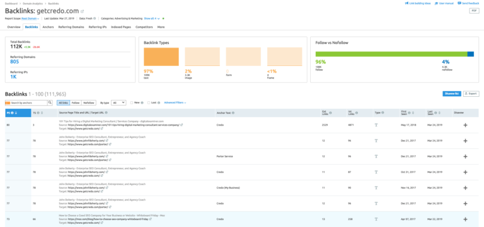The width and height of the screenshot is (484, 227).
Task: Select the Nofollow filter toggle
Action: [89, 102]
